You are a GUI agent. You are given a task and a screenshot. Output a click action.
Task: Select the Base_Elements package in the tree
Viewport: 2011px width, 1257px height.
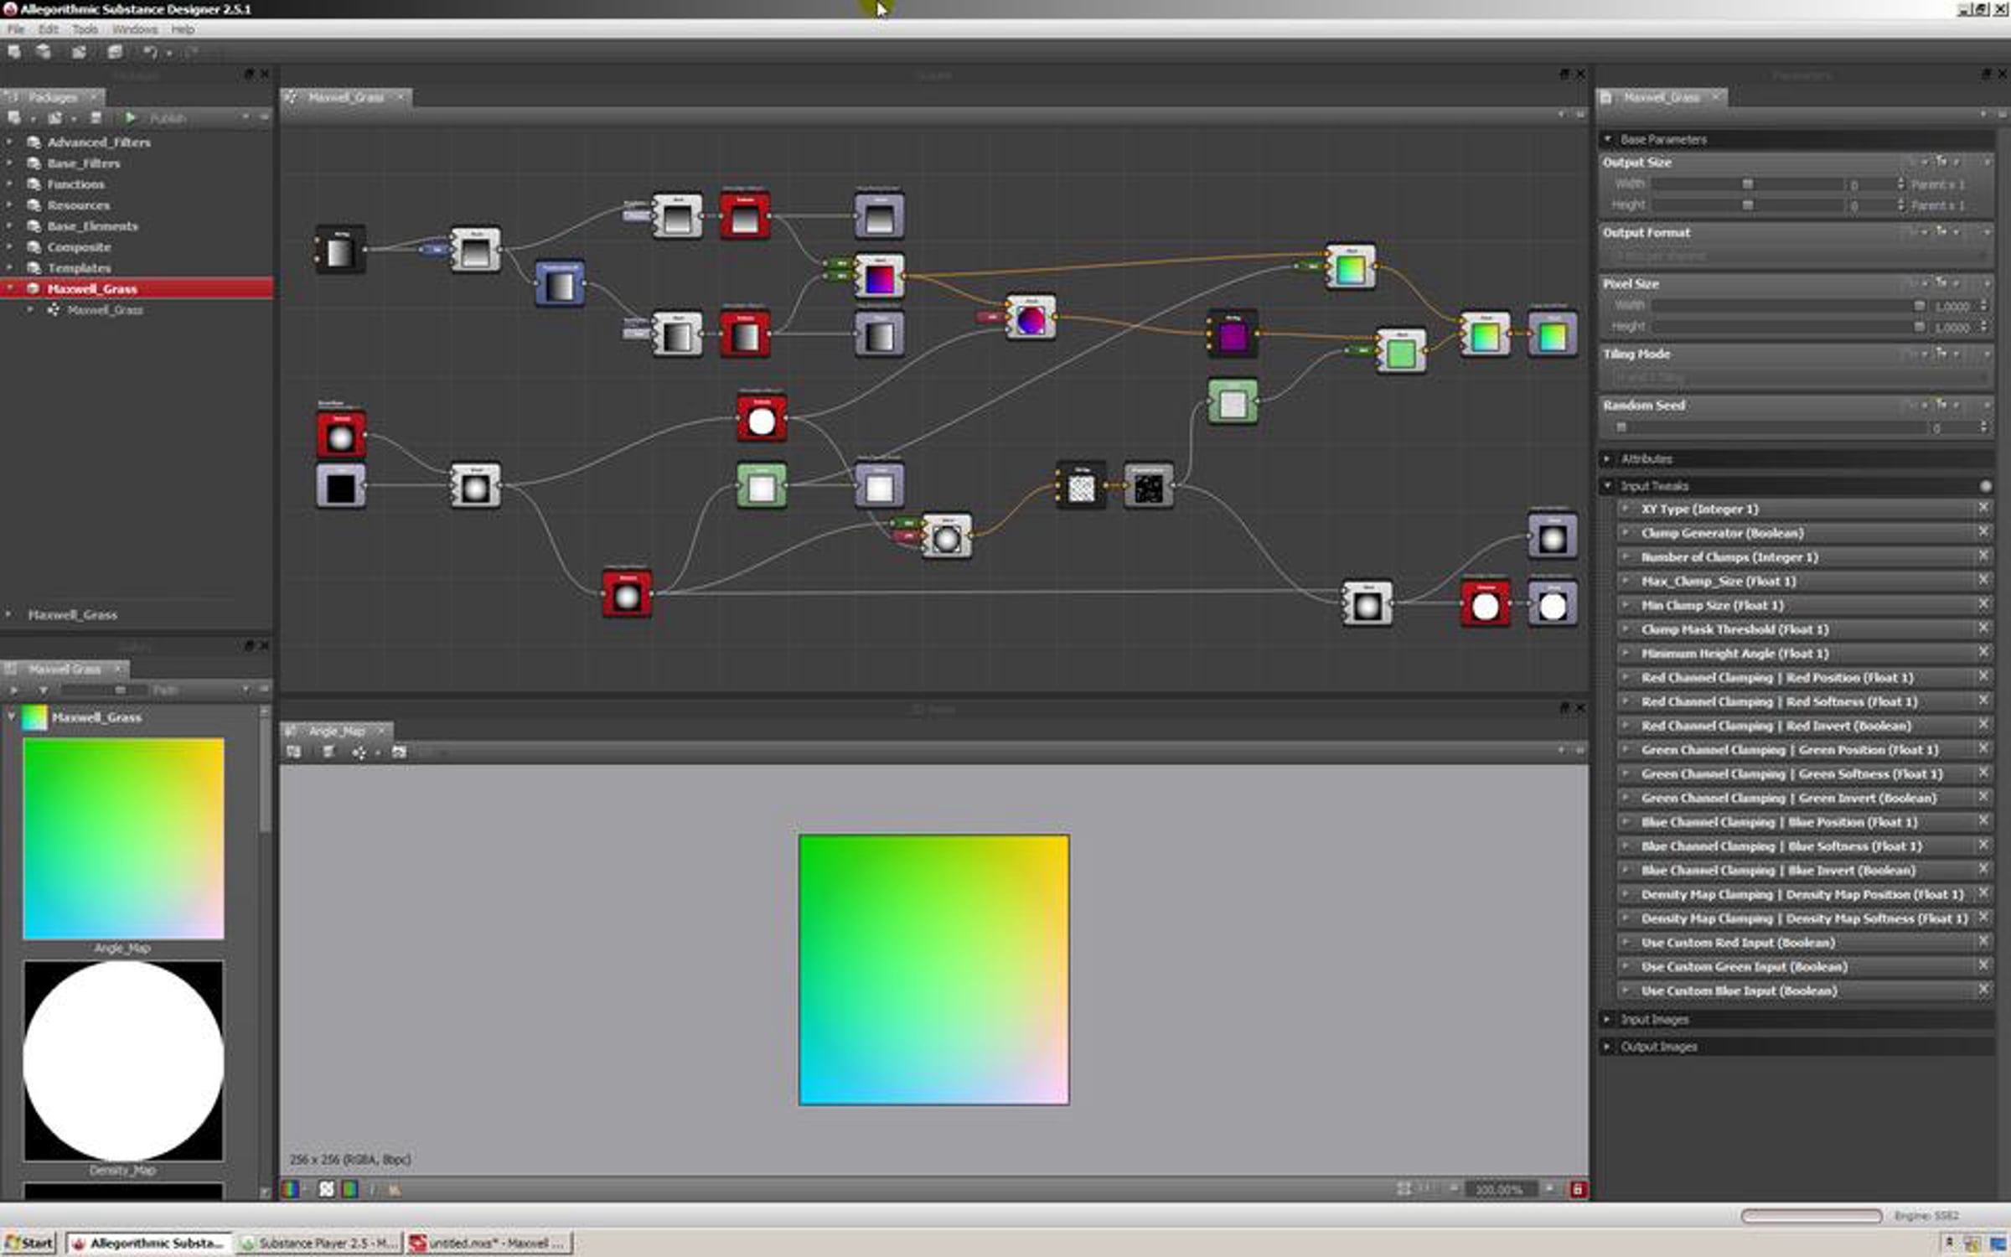(x=92, y=226)
